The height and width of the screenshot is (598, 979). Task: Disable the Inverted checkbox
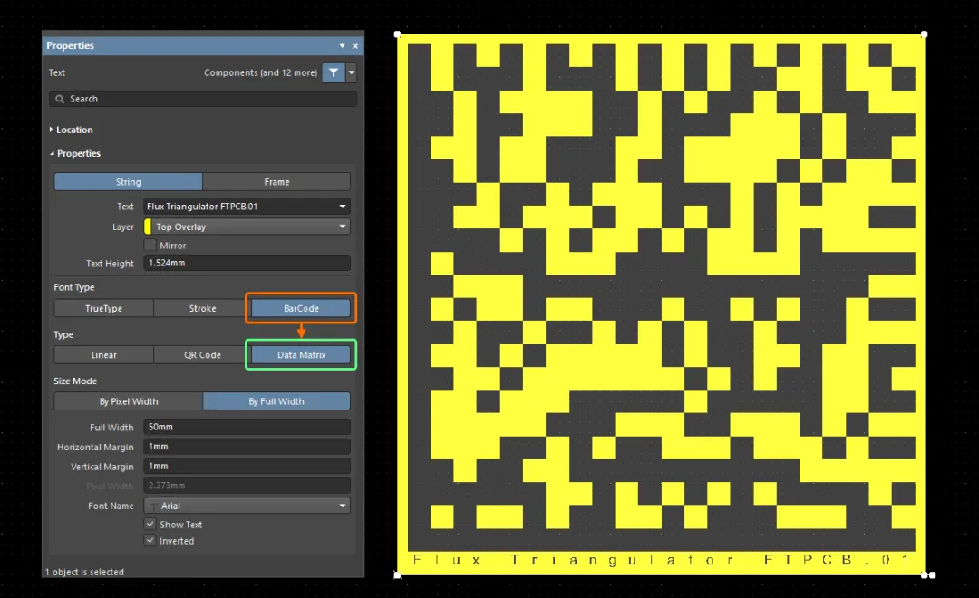tap(150, 540)
